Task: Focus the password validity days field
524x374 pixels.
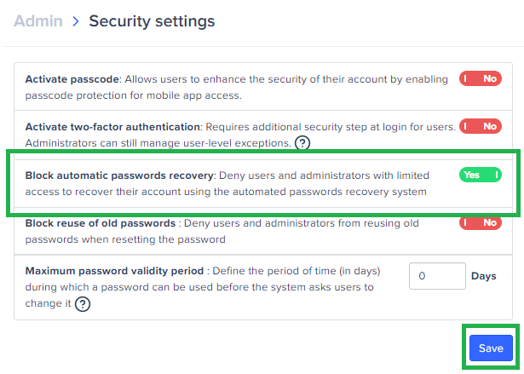Action: coord(437,276)
